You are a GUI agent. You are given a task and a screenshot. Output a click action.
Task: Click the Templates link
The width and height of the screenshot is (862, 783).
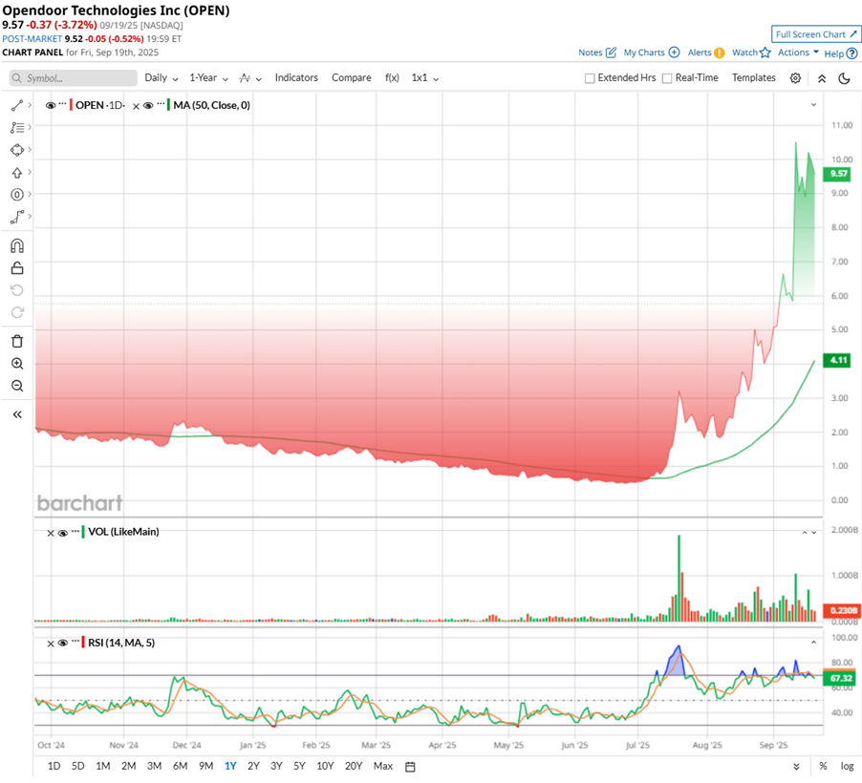(753, 78)
